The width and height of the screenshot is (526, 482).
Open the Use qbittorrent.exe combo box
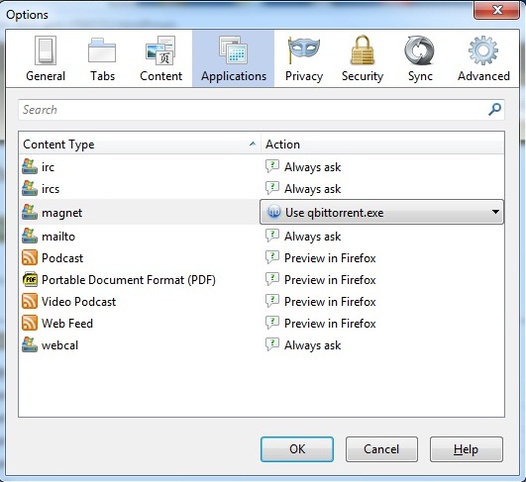tap(381, 212)
